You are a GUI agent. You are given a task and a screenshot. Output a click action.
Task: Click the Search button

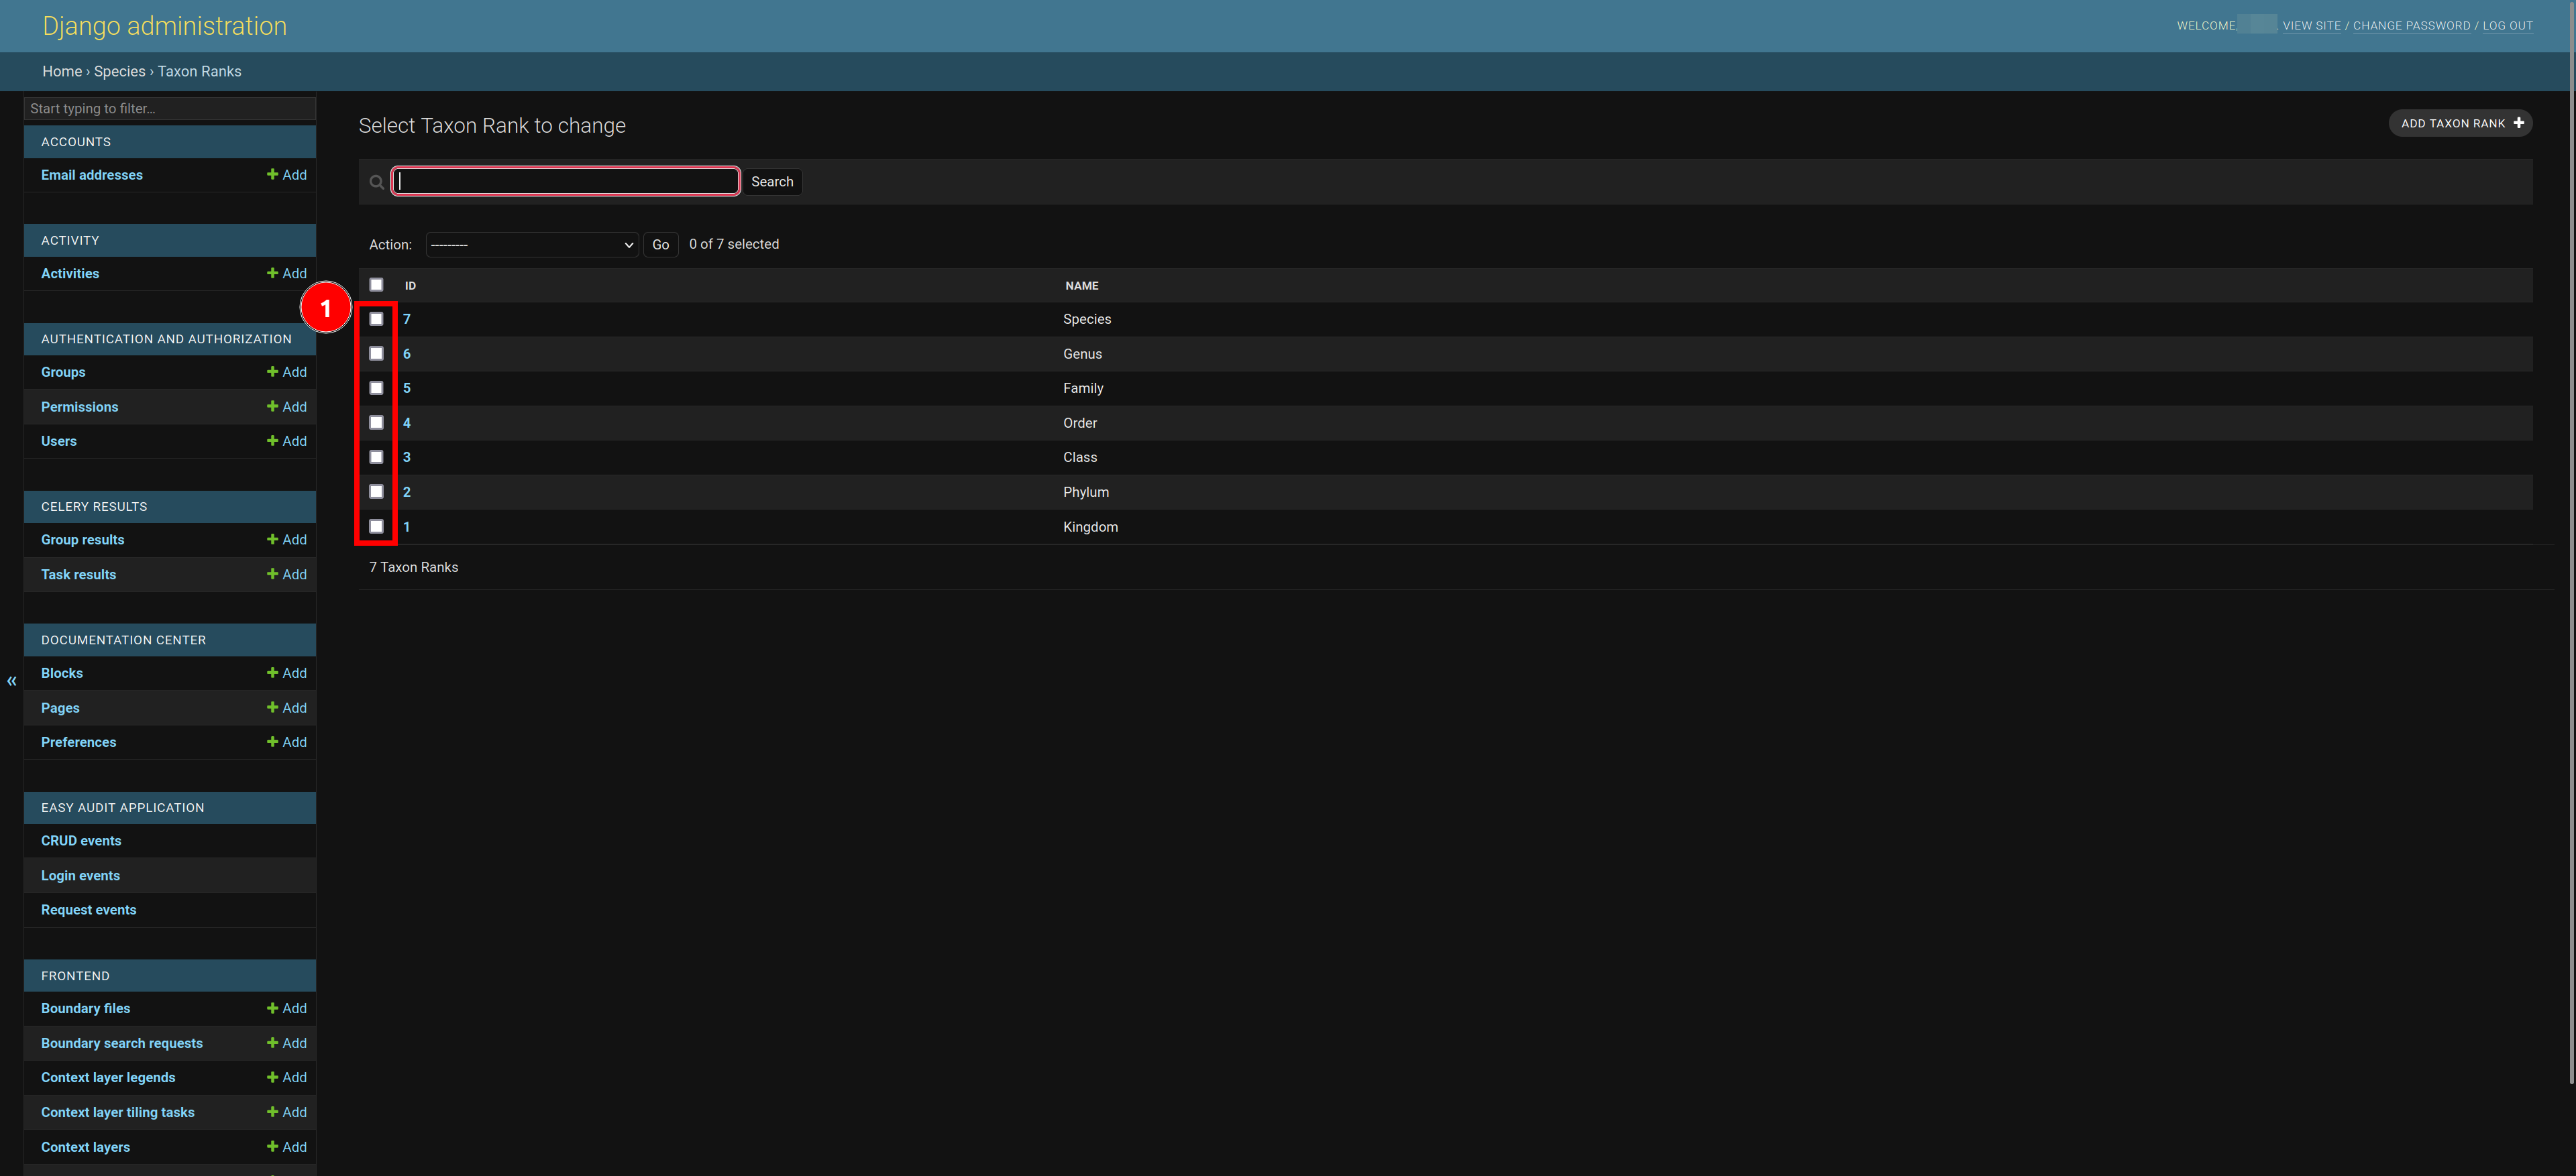click(772, 180)
